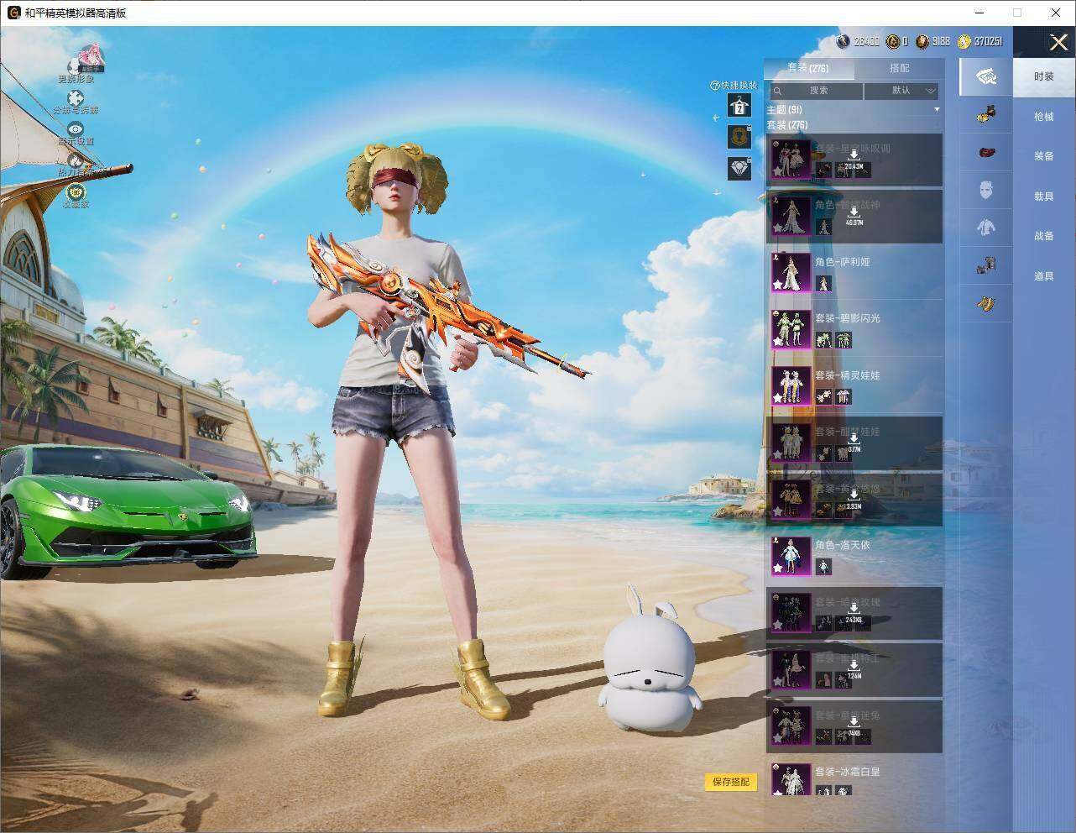Click the 370251 gold coin icon
Viewport: 1076px width, 833px height.
click(964, 41)
